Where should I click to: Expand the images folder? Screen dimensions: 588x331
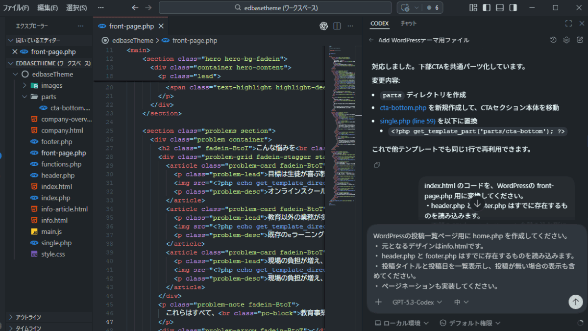pyautogui.click(x=51, y=85)
